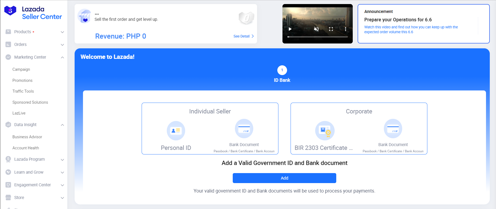Open the Campaign menu item
The height and width of the screenshot is (209, 496).
tap(21, 69)
